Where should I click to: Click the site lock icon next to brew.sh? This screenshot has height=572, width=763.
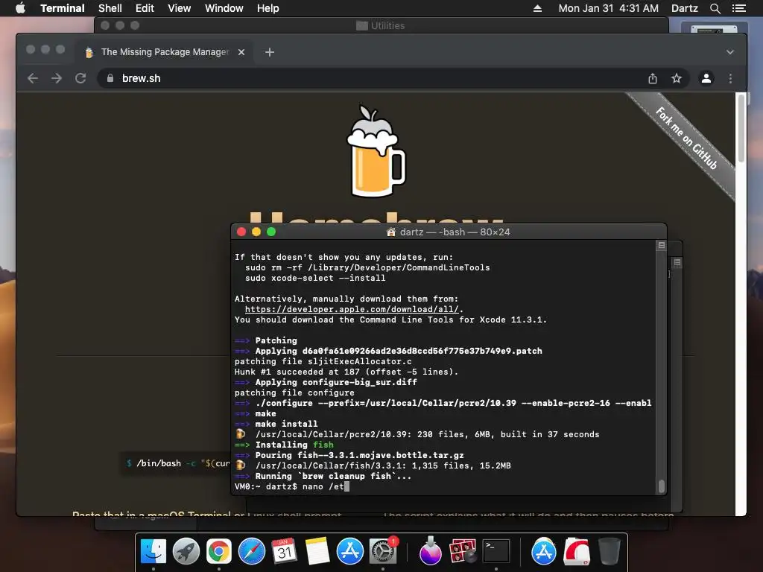coord(110,78)
